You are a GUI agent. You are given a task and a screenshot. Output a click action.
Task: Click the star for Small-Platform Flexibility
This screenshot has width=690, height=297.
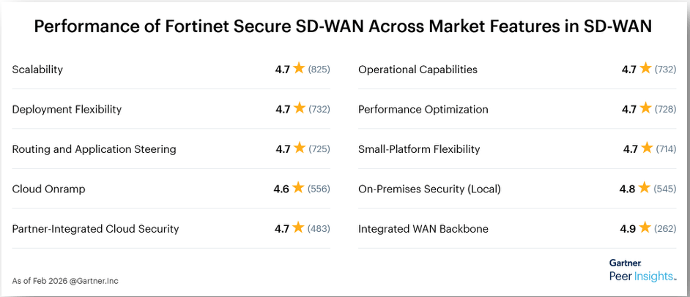pos(645,148)
